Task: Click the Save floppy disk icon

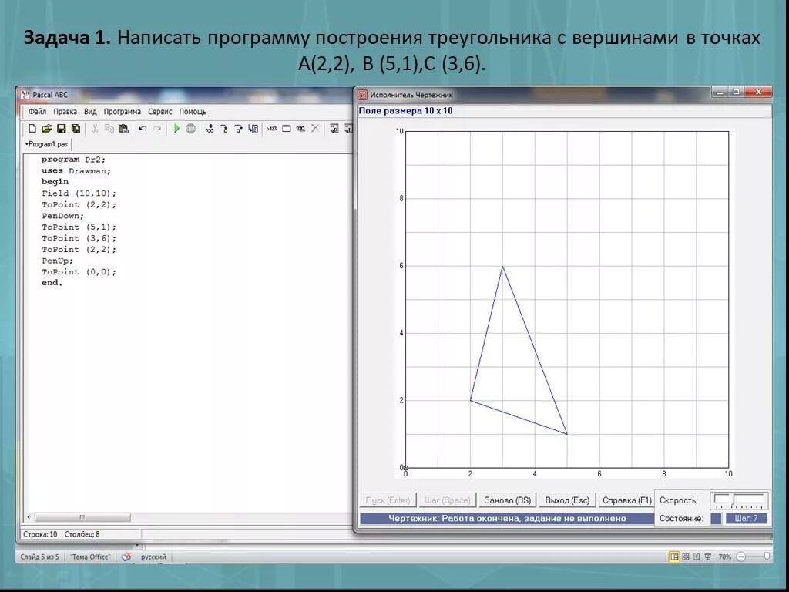Action: (62, 129)
